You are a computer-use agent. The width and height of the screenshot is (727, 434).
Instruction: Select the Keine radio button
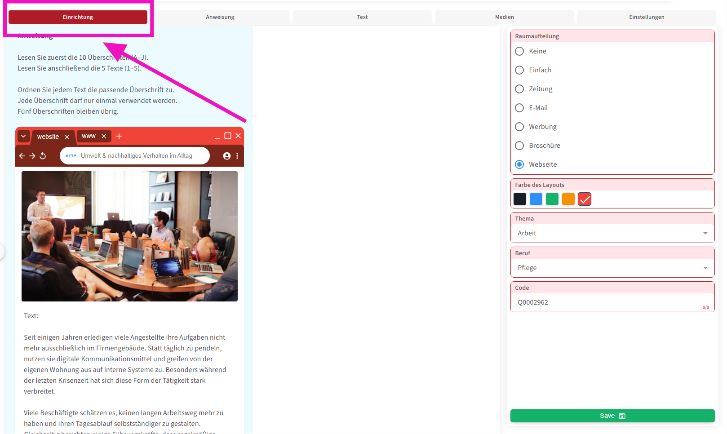pyautogui.click(x=519, y=51)
